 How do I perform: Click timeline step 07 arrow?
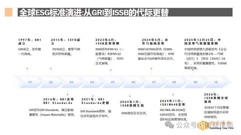(x=154, y=82)
